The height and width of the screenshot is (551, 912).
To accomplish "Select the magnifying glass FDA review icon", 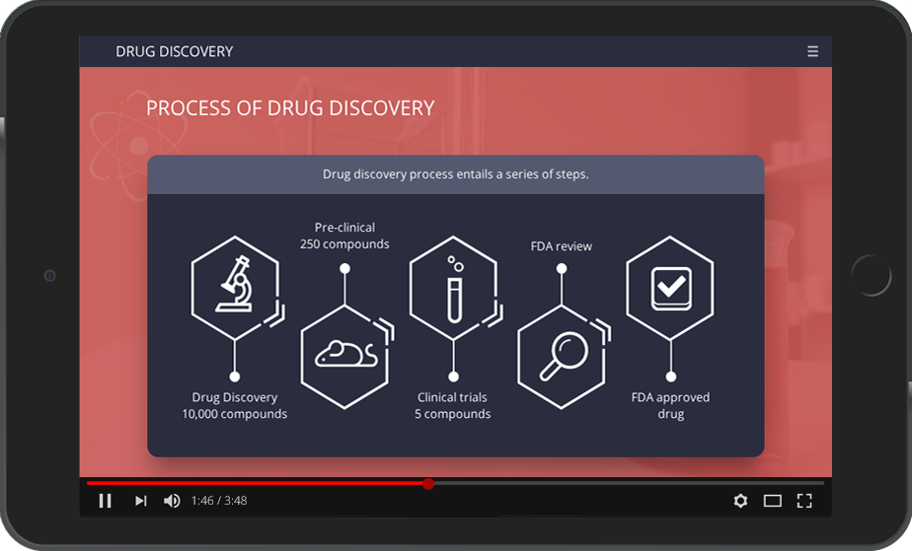I will point(562,355).
